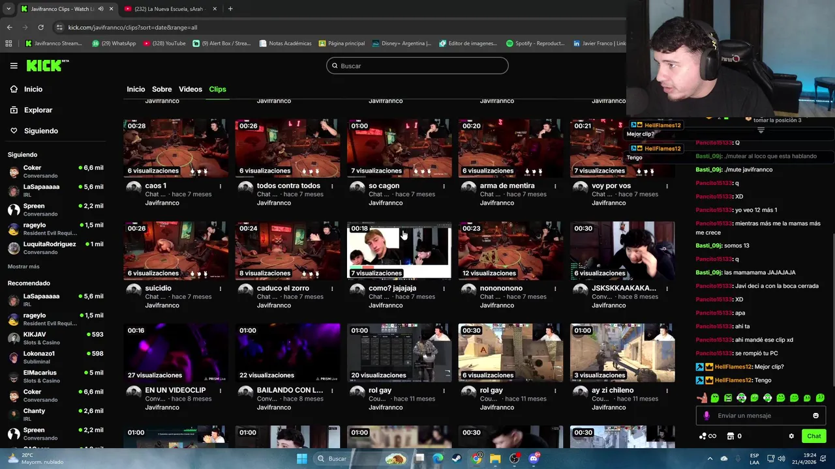The image size is (835, 469).
Task: Play the 'caos 1' clip thumbnail
Action: click(176, 148)
